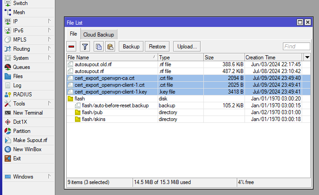319x195 pixels.
Task: Click the RADIUS sidebar icon
Action: 8,95
